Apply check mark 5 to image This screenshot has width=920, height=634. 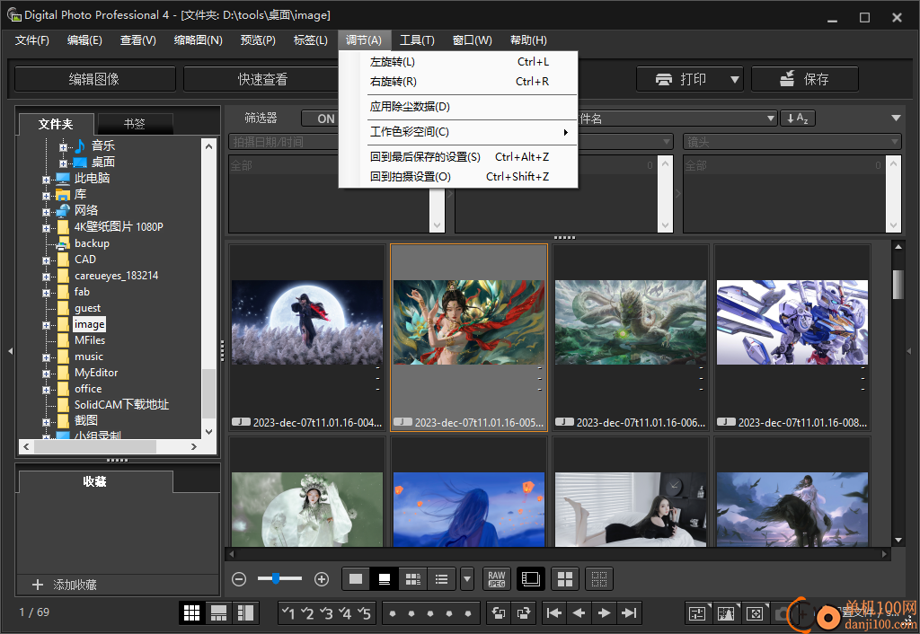tap(364, 613)
